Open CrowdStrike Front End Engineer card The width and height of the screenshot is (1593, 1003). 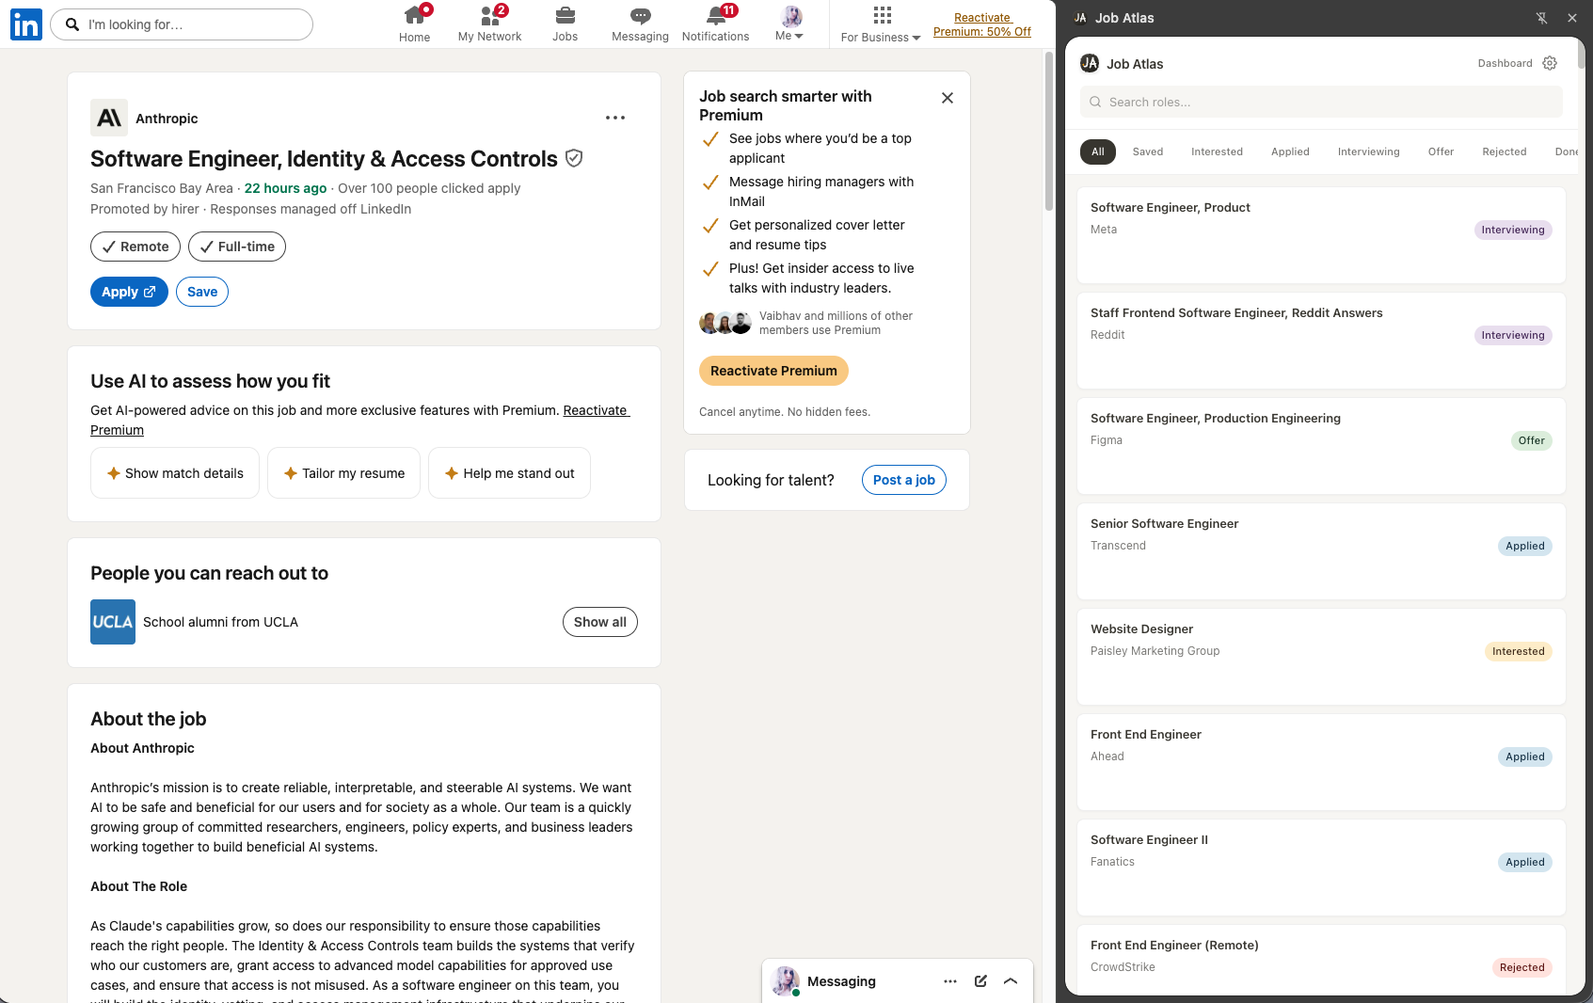point(1321,960)
